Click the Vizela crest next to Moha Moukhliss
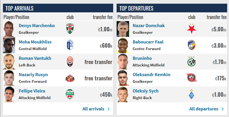Viewport: 229px width, 117px height. 70,45
